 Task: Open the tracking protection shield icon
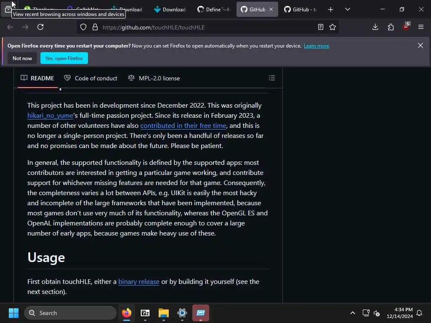tap(83, 27)
